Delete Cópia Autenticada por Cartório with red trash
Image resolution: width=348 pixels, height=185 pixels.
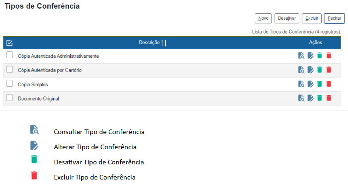329,70
